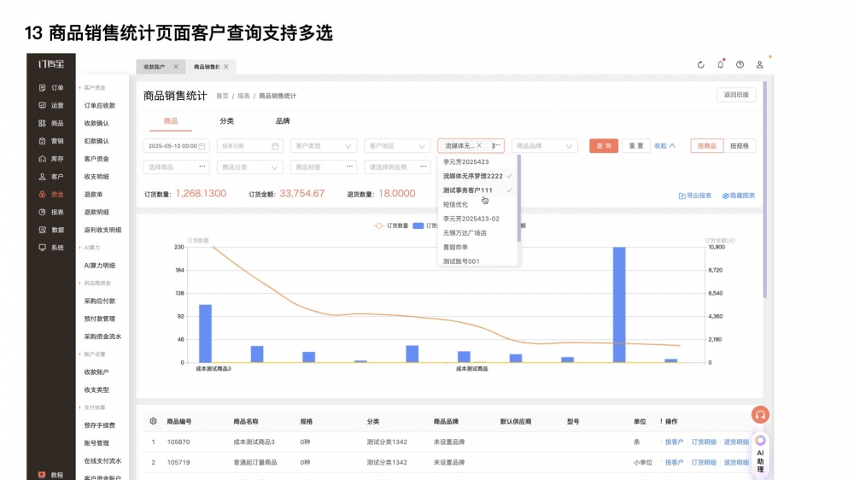This screenshot has height=480, width=854.
Task: Click ellipsis in 选择商品 field
Action: 202,167
